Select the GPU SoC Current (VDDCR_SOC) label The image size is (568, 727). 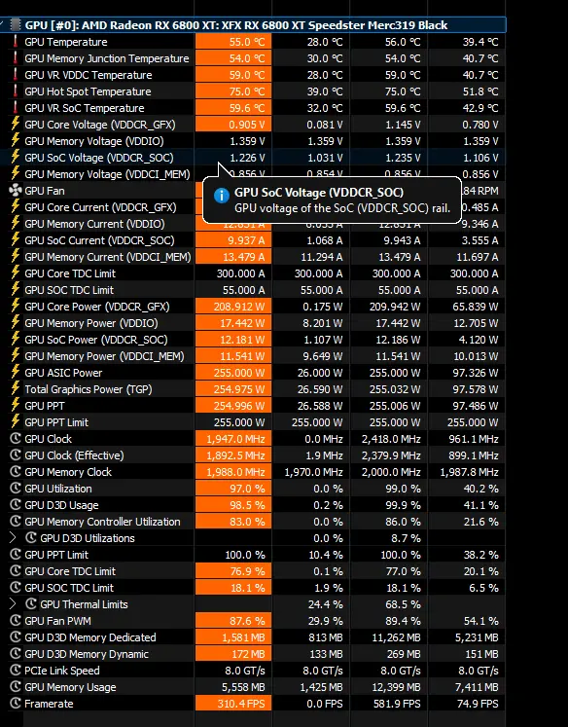[x=99, y=240]
